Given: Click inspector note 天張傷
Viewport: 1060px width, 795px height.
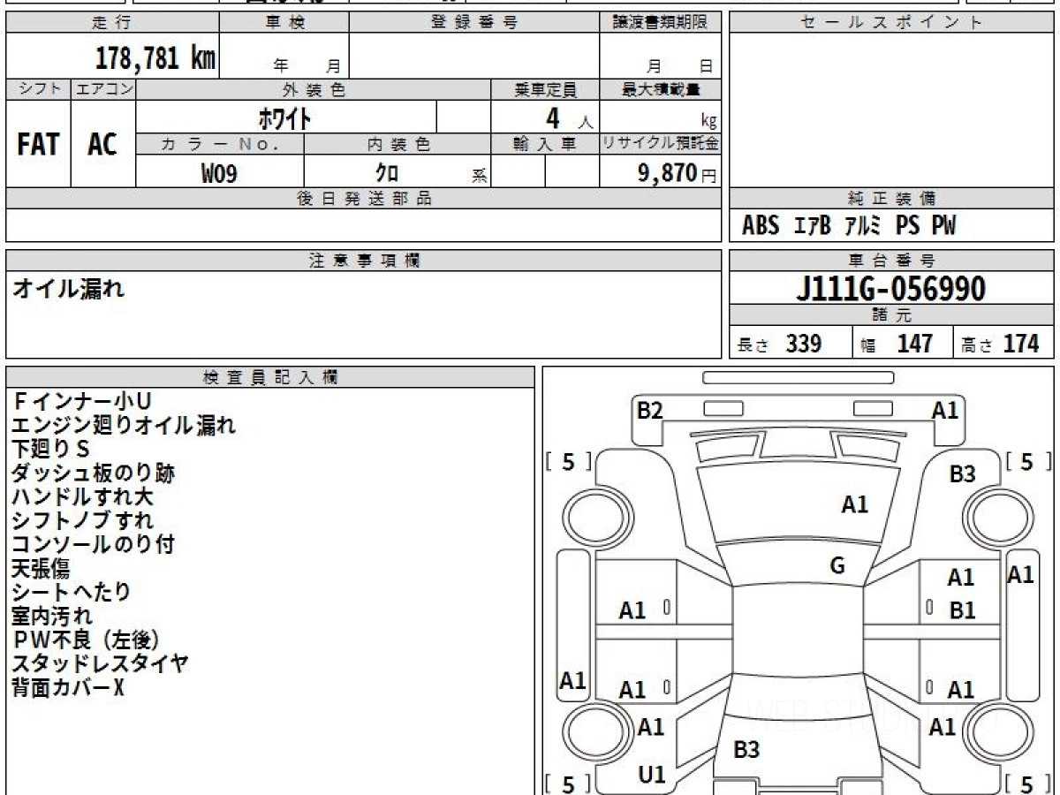Looking at the screenshot, I should 41,569.
